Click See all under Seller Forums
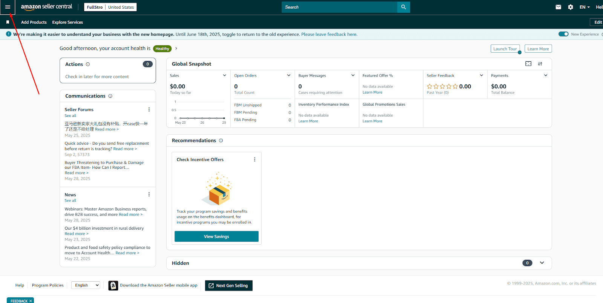603x303 pixels. pyautogui.click(x=70, y=116)
